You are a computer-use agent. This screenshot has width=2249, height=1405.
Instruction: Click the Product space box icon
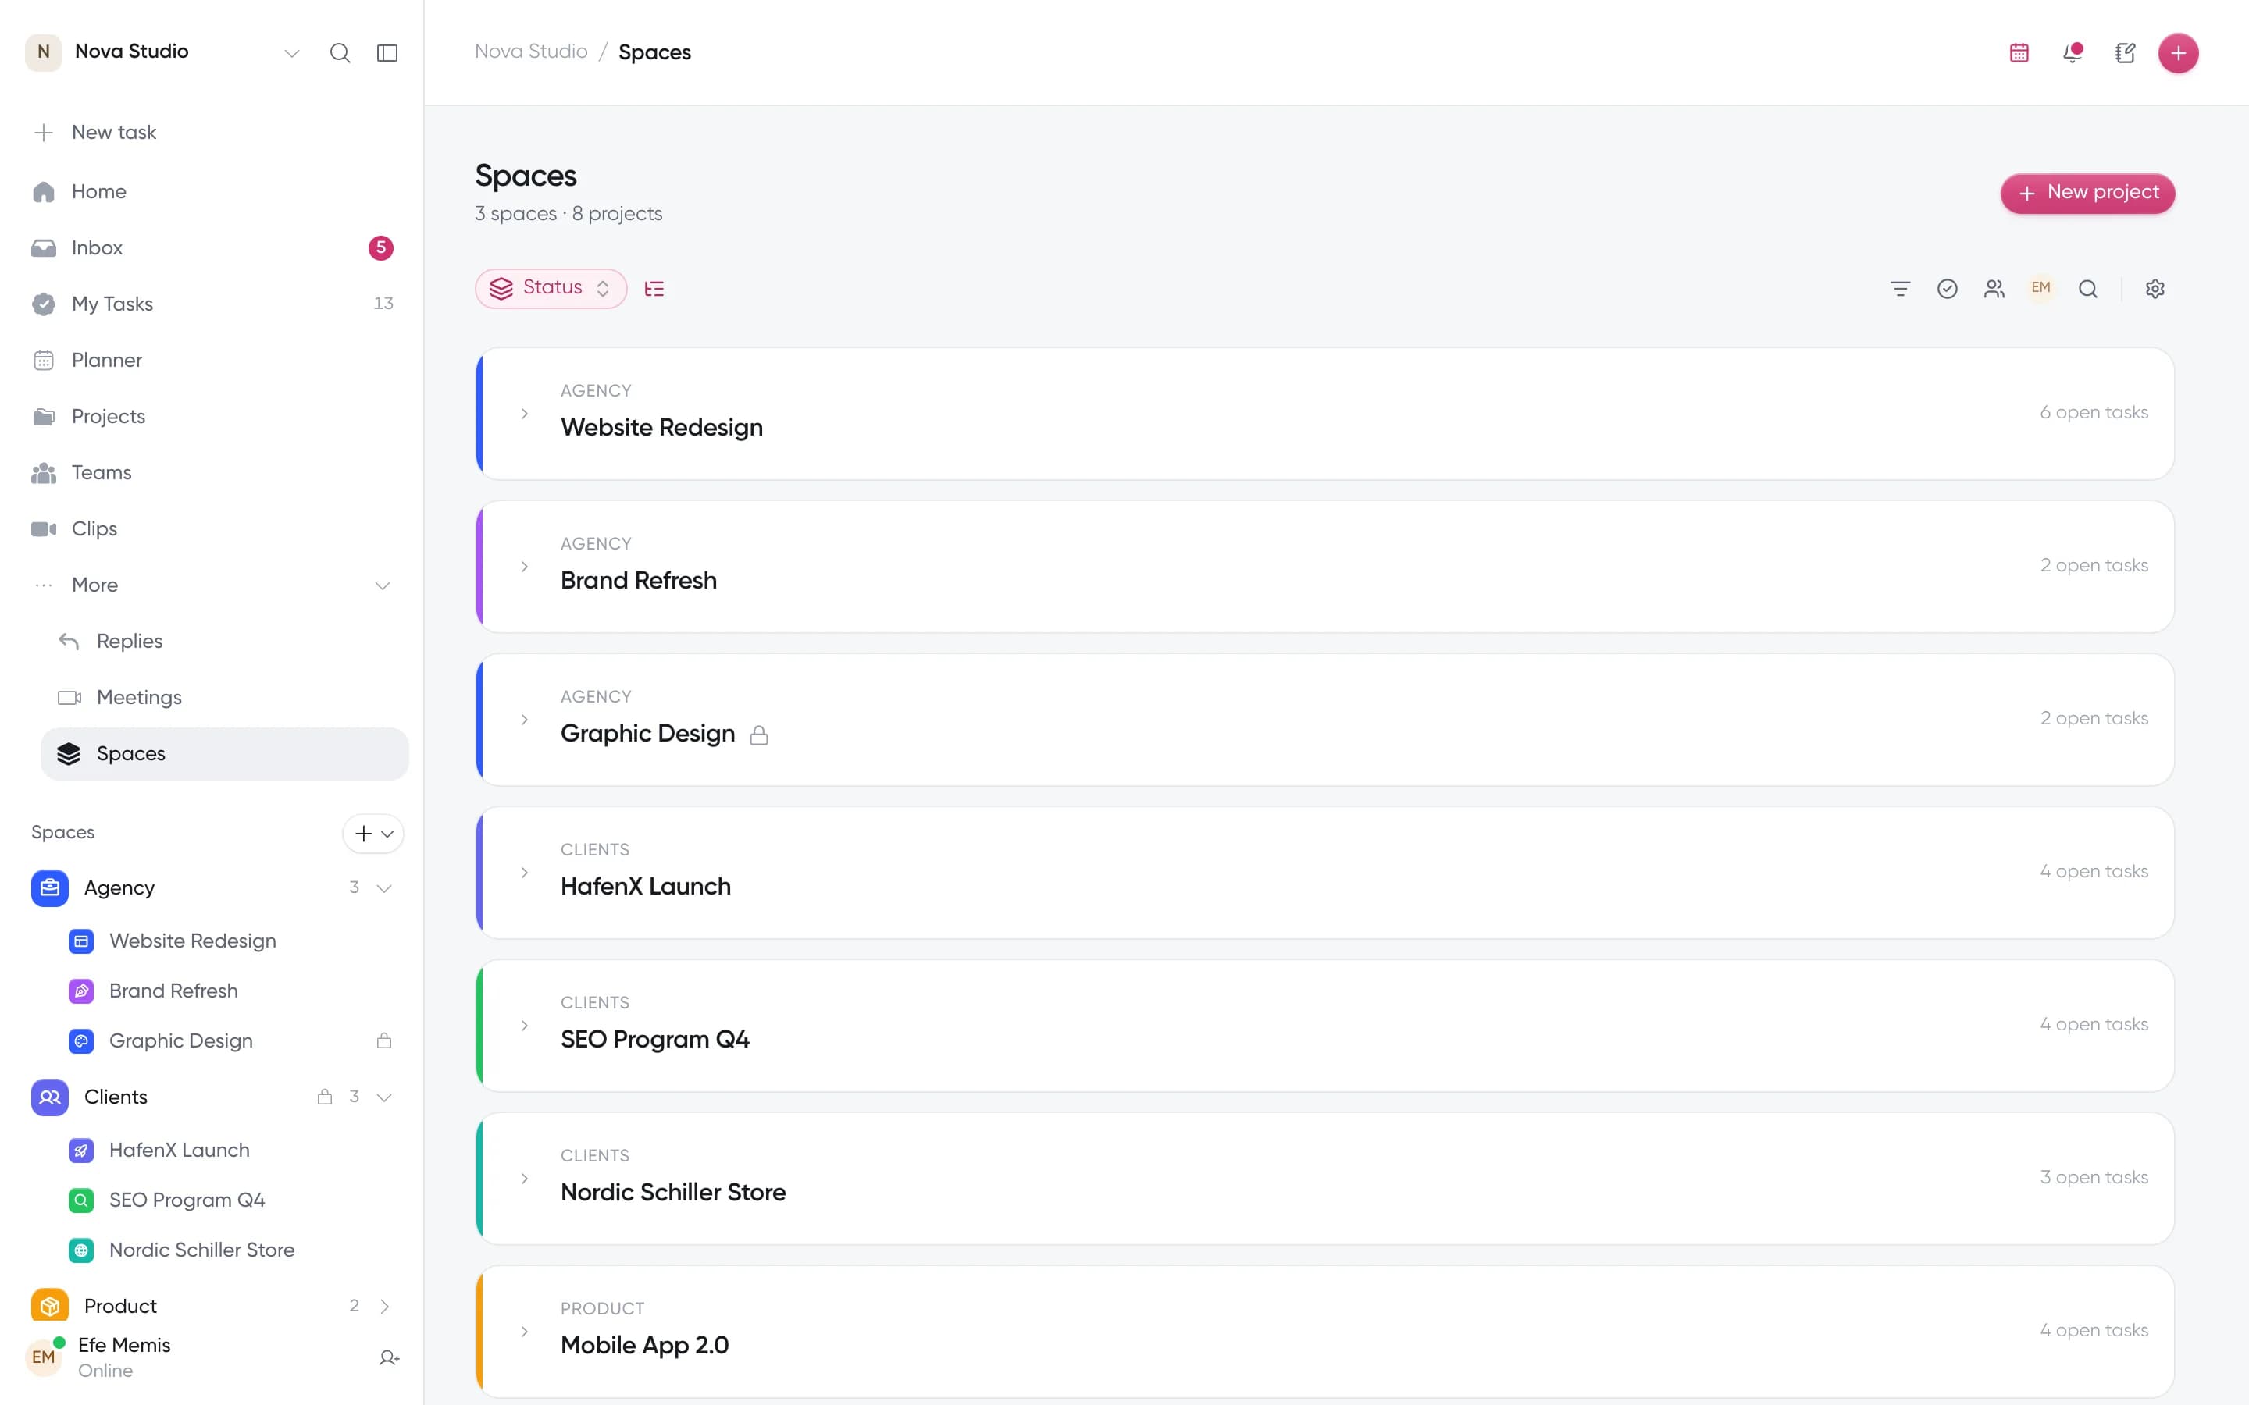[50, 1306]
